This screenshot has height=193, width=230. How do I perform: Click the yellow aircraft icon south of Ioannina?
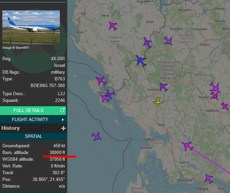point(158,102)
